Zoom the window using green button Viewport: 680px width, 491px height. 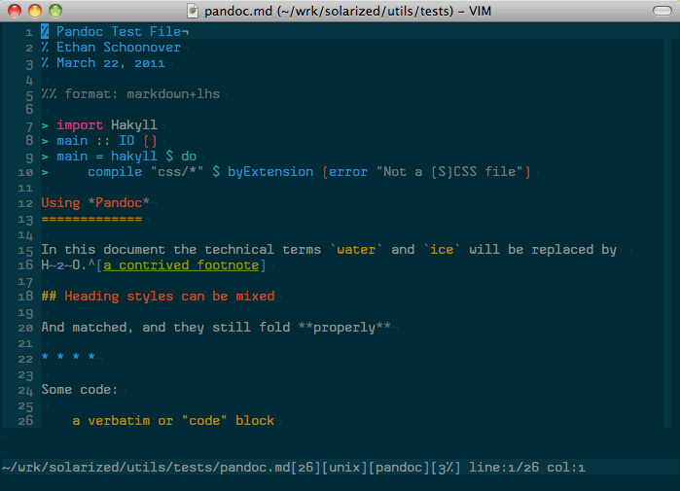click(x=55, y=11)
